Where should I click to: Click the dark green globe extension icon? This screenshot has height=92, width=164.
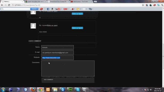151,5
